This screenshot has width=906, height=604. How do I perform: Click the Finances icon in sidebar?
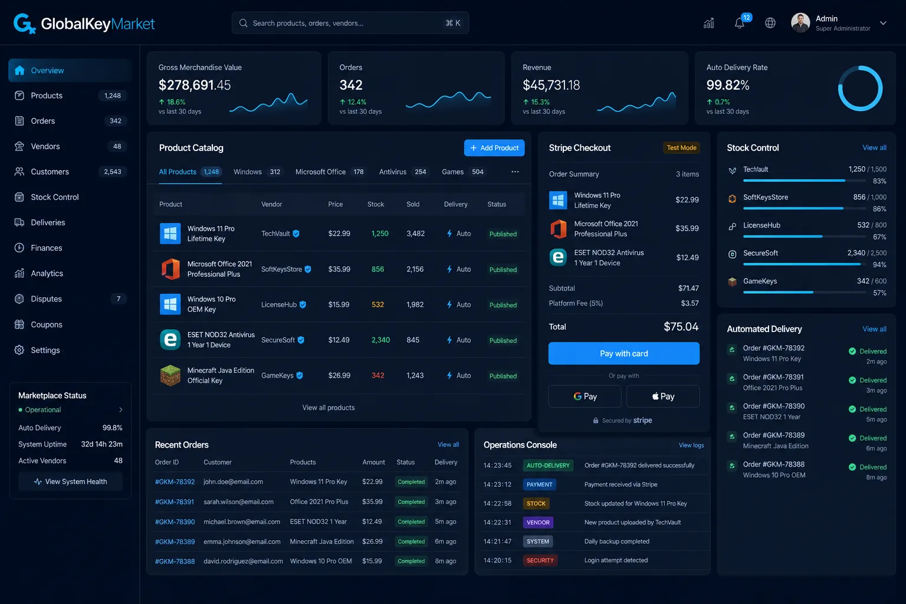click(x=19, y=248)
